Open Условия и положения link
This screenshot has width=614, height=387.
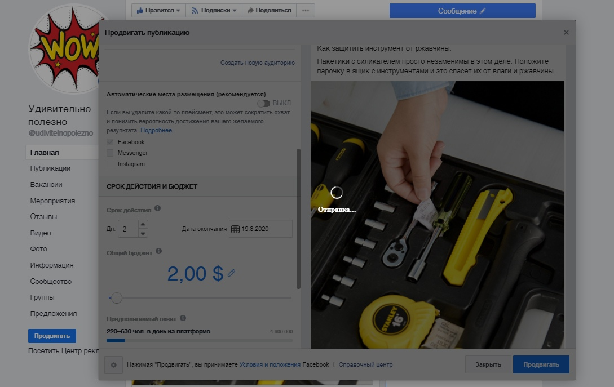tap(270, 364)
